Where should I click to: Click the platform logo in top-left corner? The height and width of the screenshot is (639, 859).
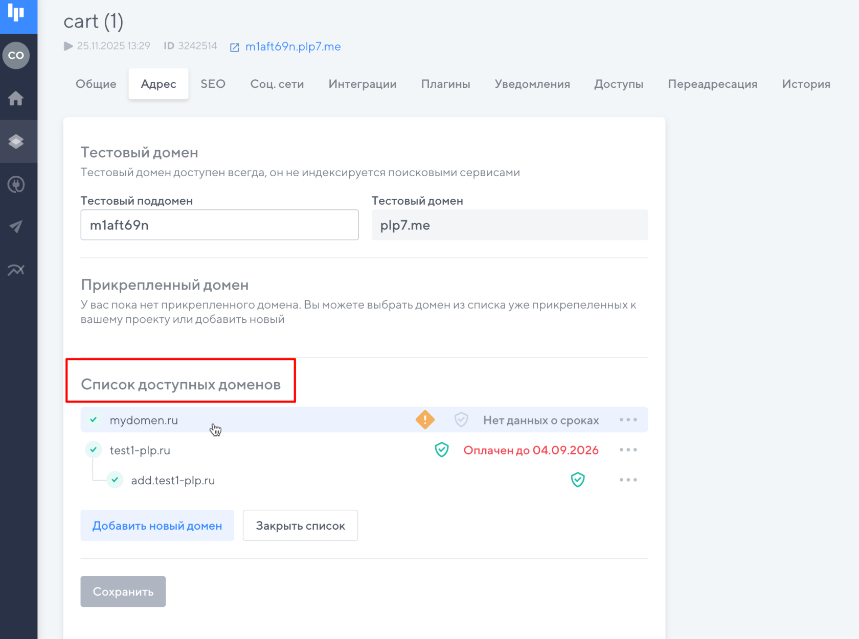[x=16, y=13]
